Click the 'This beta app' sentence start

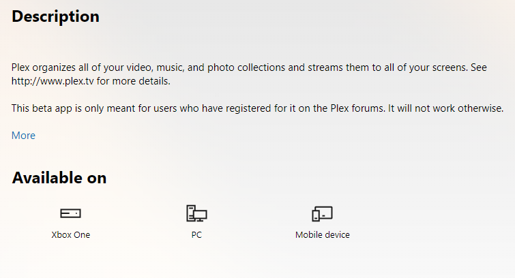[x=41, y=108]
